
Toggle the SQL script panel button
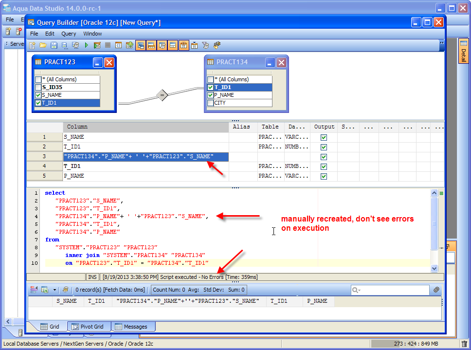click(162, 46)
